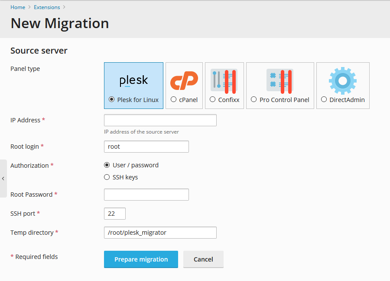Select the cPanel radio button

(173, 99)
